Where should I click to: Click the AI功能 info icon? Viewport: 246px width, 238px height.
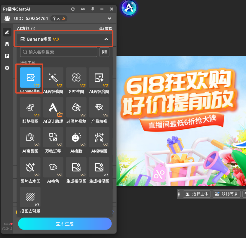[x=33, y=29]
